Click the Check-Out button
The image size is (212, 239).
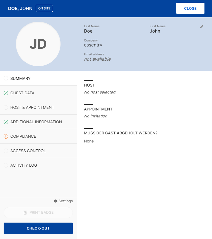[x=38, y=228]
